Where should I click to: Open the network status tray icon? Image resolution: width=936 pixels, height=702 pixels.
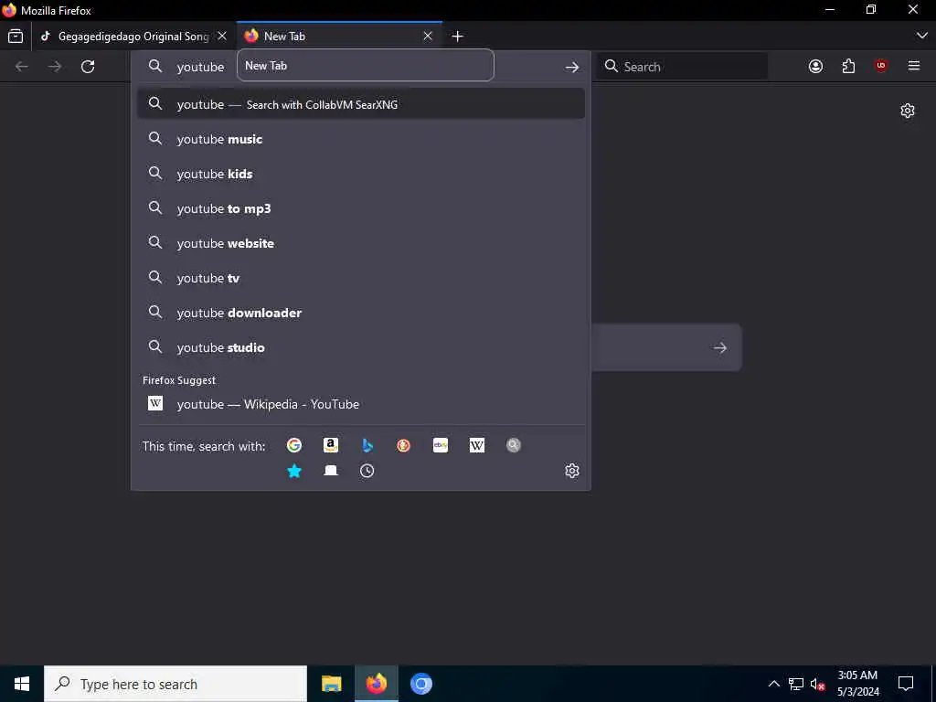[x=796, y=684]
